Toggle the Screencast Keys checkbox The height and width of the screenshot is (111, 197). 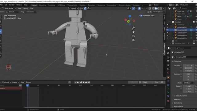click(x=141, y=16)
